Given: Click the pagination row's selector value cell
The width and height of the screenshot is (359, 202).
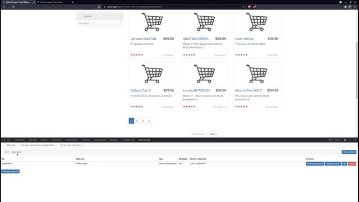Looking at the screenshot, I should pos(82,163).
